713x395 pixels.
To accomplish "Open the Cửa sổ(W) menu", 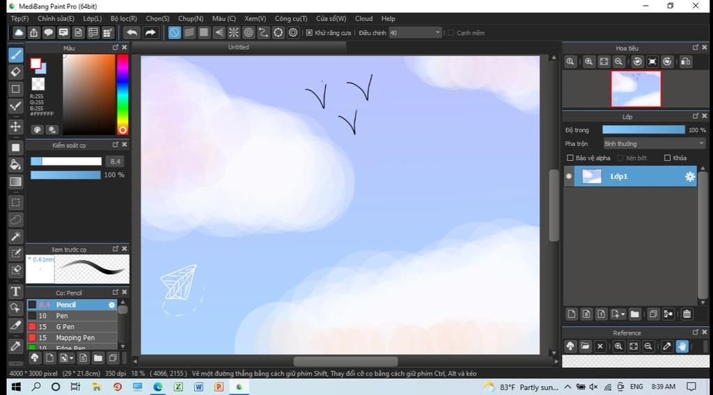I will tap(331, 19).
